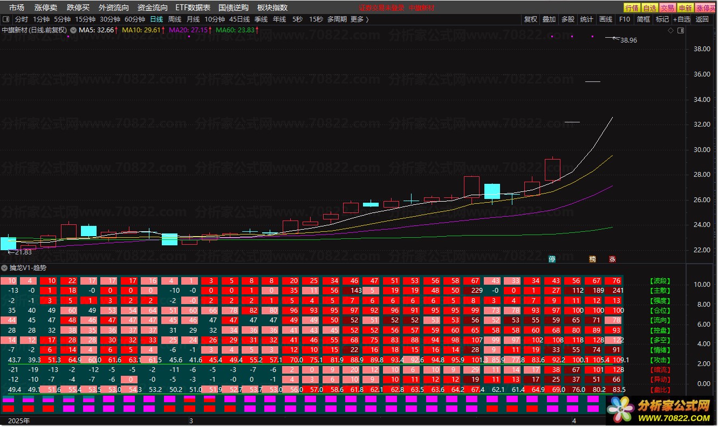
Task: Toggle the left sidebar panel icon
Action: 6,19
